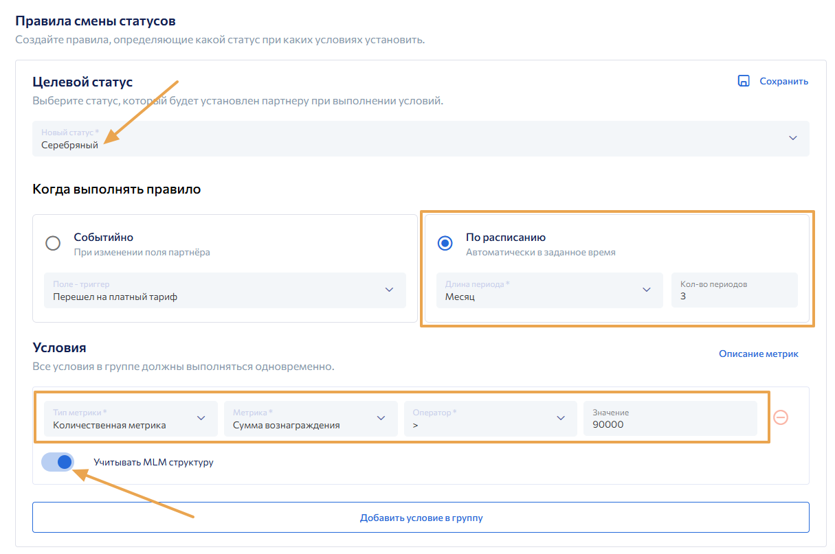Screen dimensions: 835x554
Task: Open the Описание метрик link
Action: 759,354
